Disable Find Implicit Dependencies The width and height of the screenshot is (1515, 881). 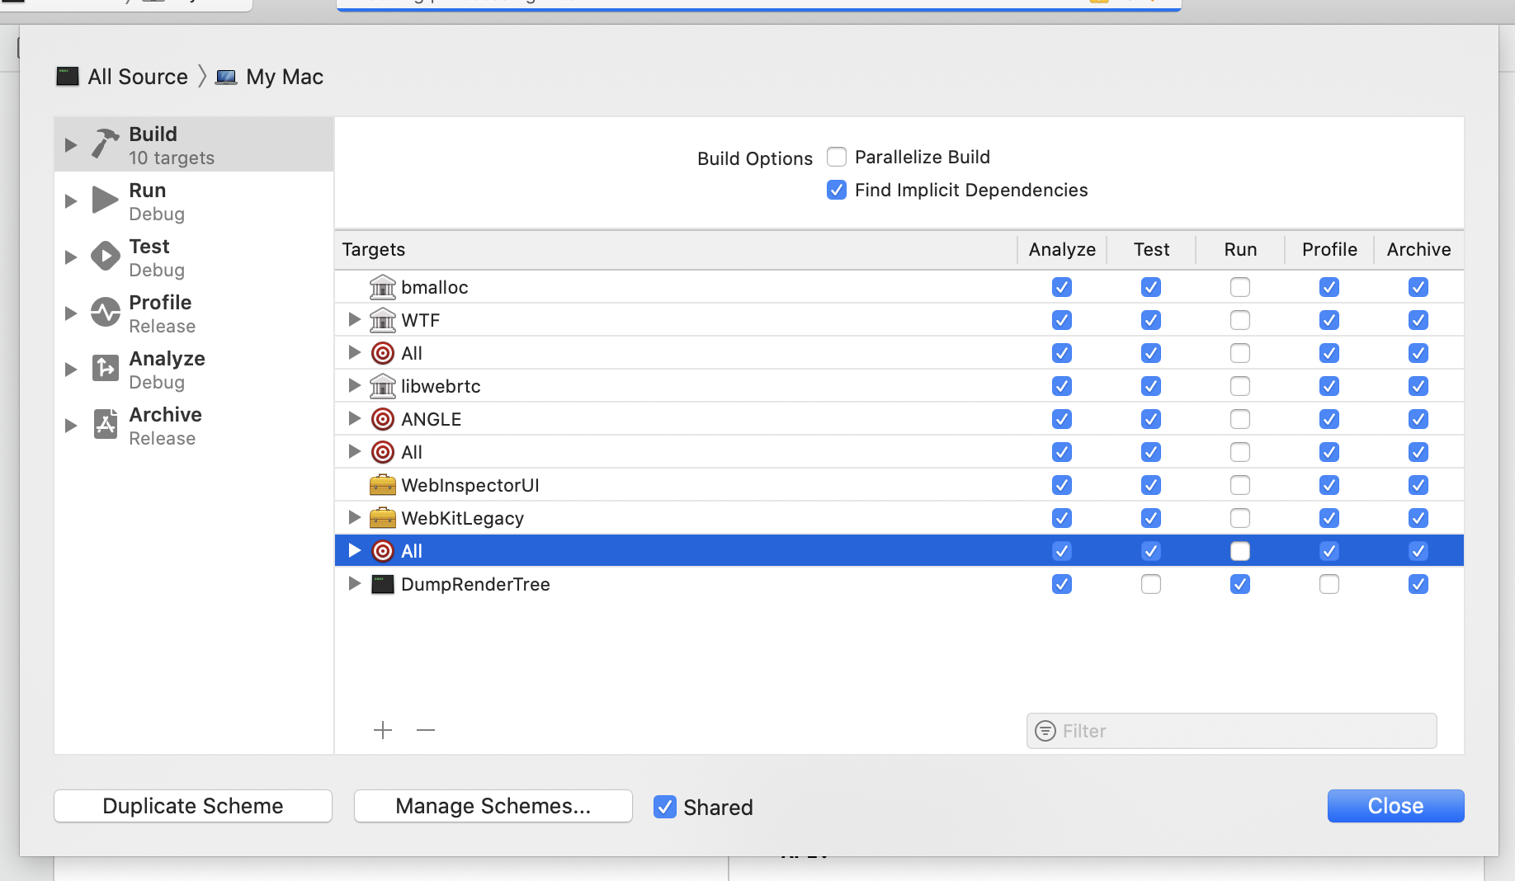[x=836, y=190]
